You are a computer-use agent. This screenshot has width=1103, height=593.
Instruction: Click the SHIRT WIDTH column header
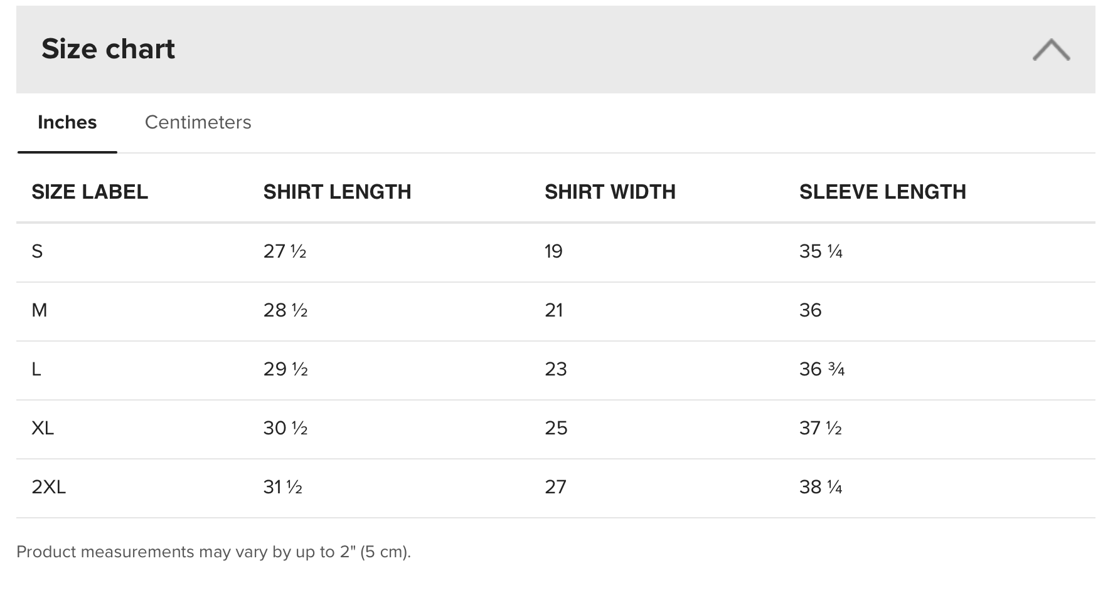[x=610, y=192]
